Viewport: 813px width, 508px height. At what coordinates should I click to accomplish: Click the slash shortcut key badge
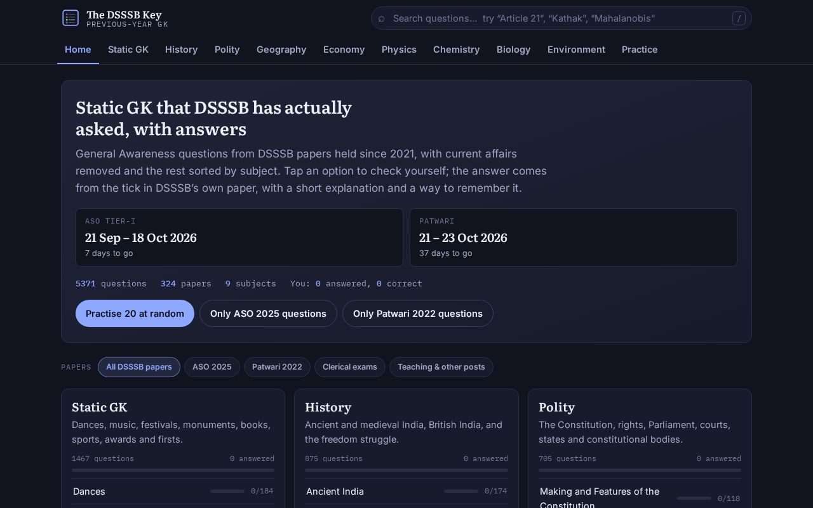(739, 18)
